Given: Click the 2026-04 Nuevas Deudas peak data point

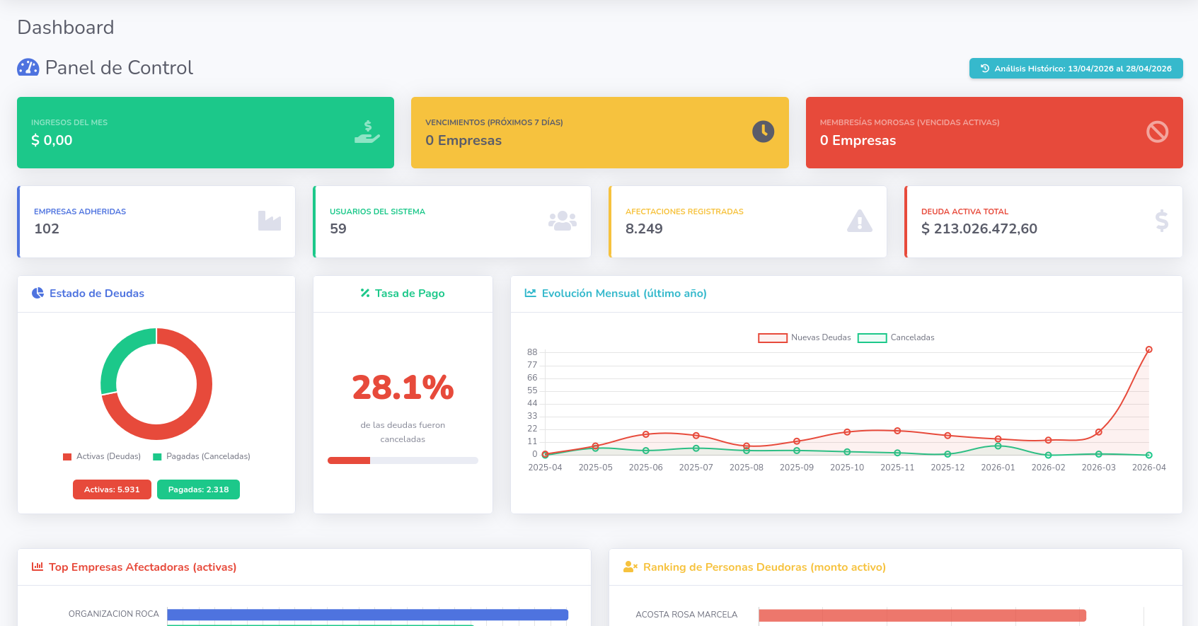Looking at the screenshot, I should (1148, 349).
